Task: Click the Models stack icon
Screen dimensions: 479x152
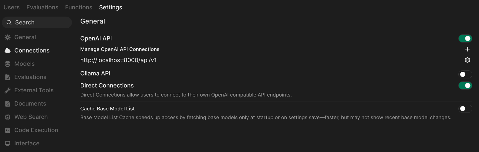Action: coord(8,64)
